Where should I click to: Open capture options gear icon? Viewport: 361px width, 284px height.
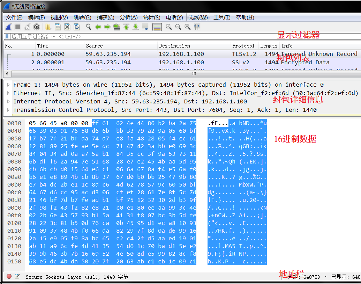[37, 27]
